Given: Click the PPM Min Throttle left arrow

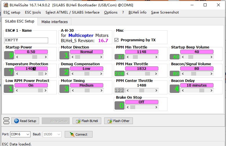Looking at the screenshot, I should point(128,57).
